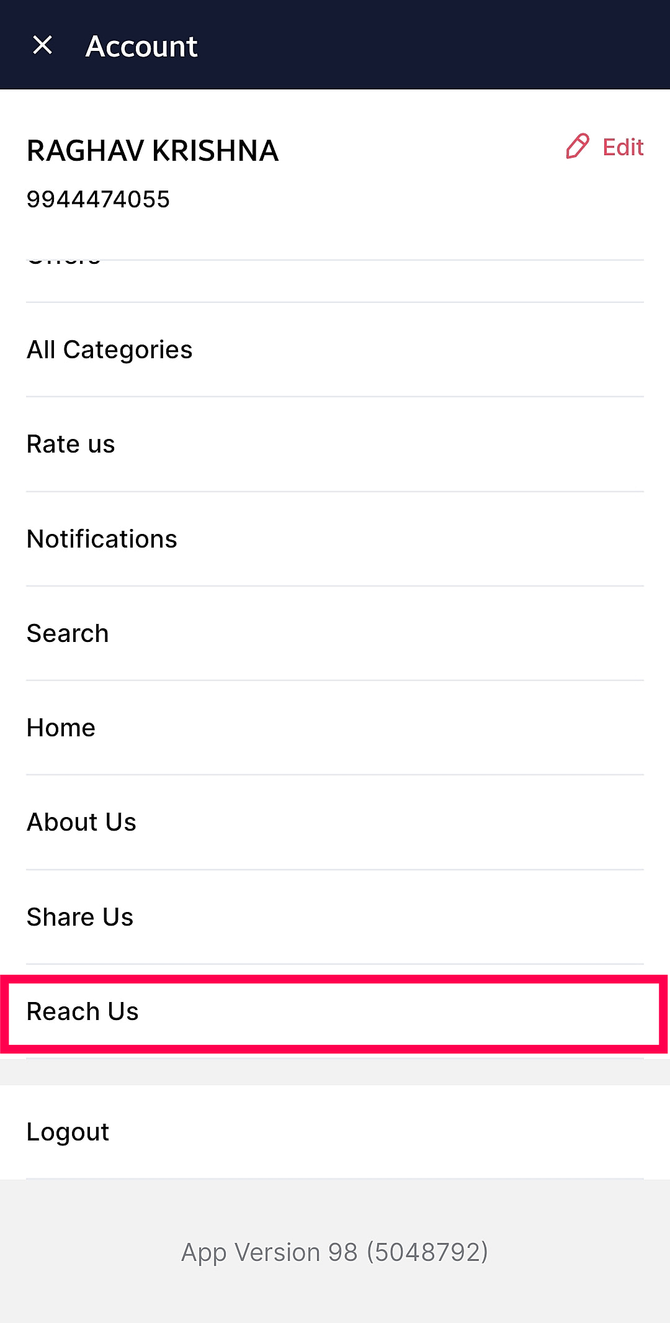The width and height of the screenshot is (670, 1323).
Task: Click the phone number 9944474055
Action: (98, 200)
